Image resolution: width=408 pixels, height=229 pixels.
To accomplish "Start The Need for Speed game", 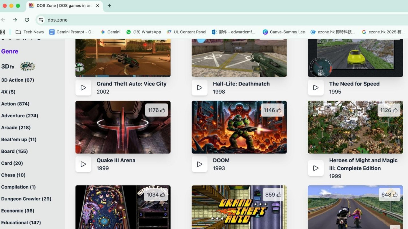I will (316, 88).
